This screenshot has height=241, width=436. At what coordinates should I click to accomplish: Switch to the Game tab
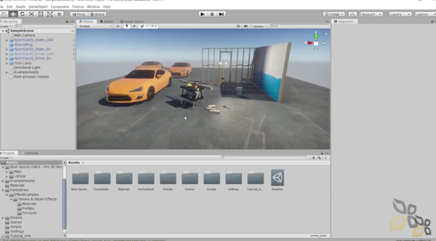click(106, 21)
